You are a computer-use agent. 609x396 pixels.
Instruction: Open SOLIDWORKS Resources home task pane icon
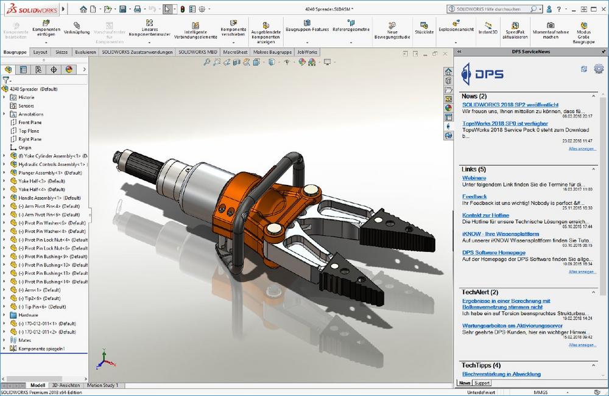(448, 72)
